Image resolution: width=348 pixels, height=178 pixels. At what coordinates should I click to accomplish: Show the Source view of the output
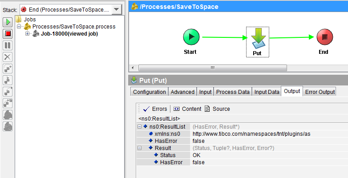click(217, 109)
